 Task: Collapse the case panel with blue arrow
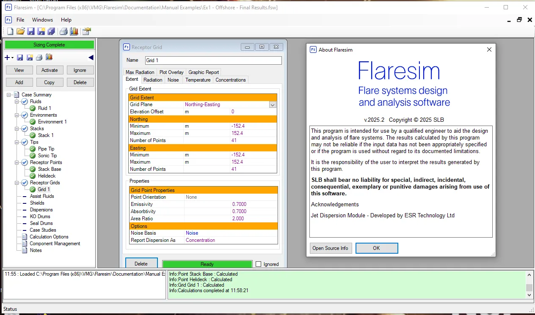[91, 58]
